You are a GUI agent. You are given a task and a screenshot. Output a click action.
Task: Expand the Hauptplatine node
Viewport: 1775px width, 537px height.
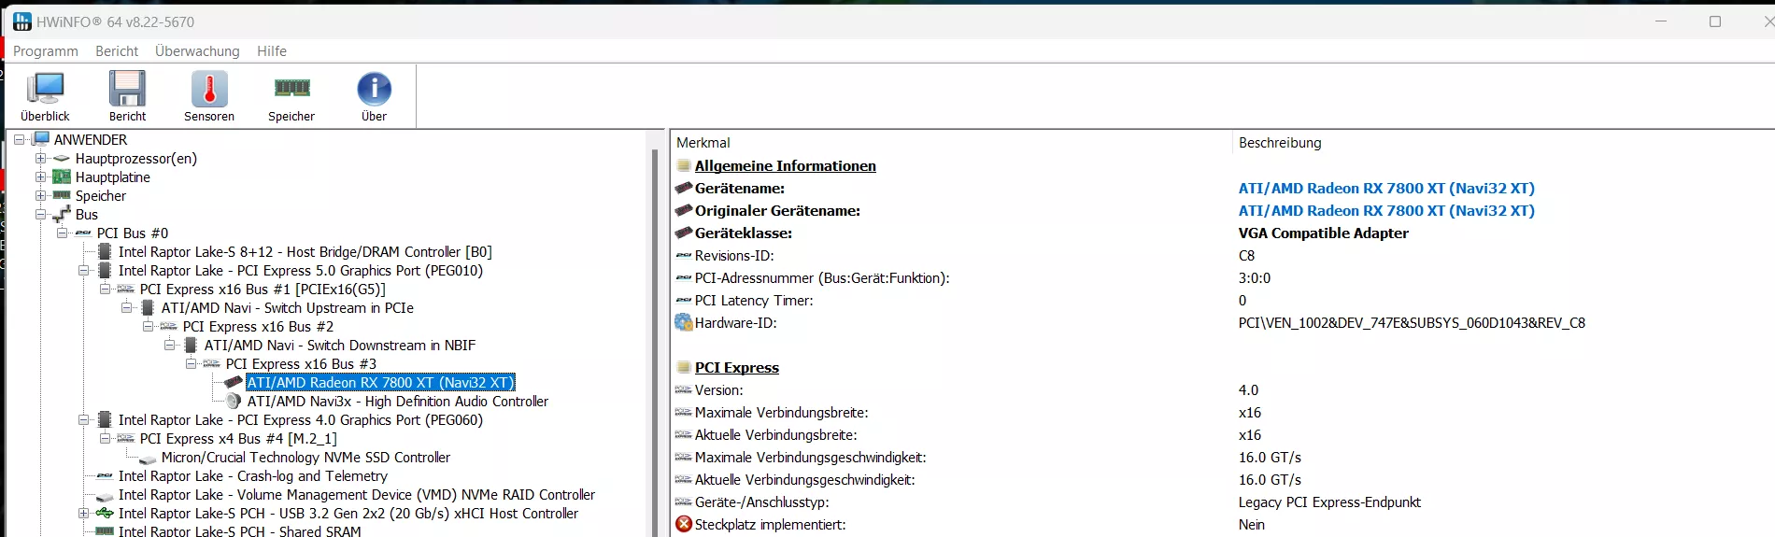[x=40, y=177]
